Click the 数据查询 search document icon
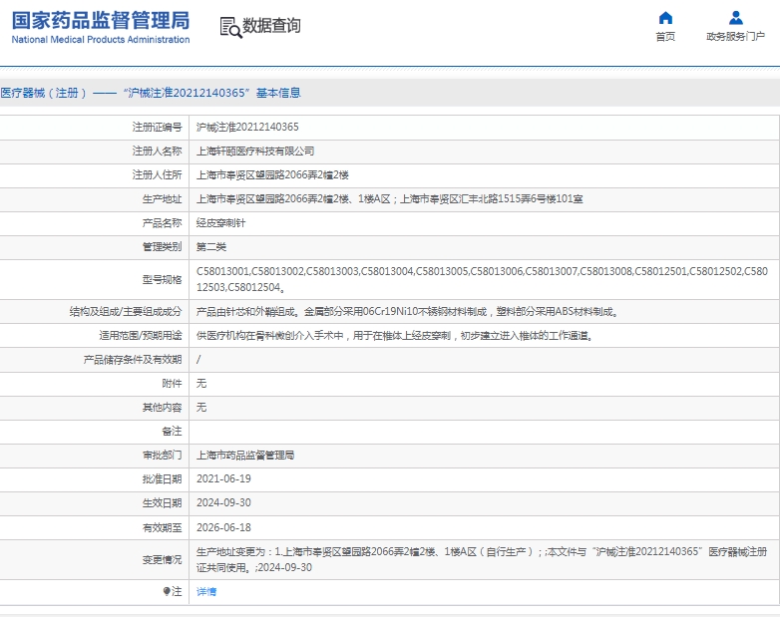 (x=230, y=27)
